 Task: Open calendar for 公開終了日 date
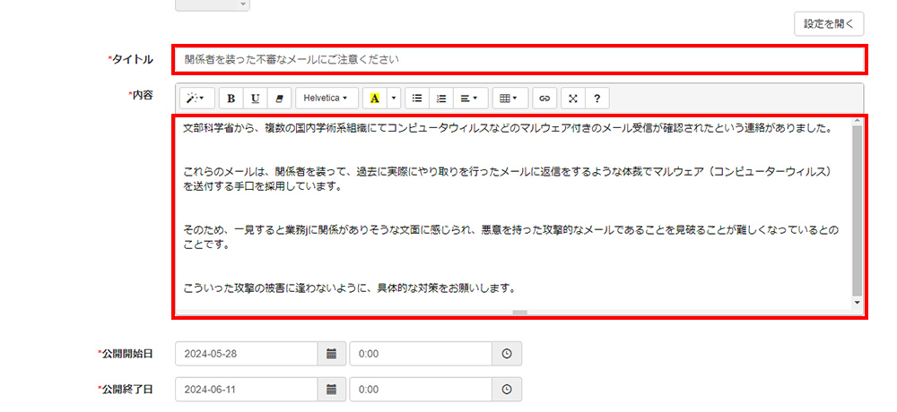(x=331, y=390)
